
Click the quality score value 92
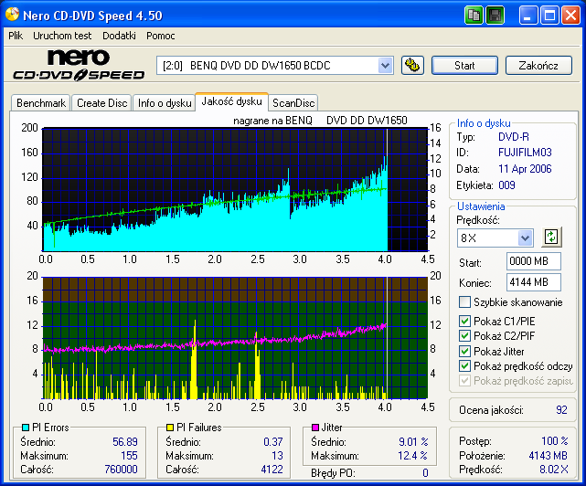pyautogui.click(x=561, y=410)
